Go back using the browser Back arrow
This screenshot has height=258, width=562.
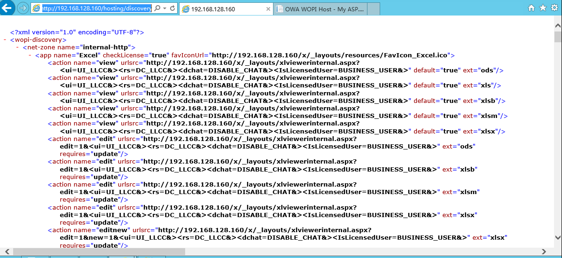[7, 8]
